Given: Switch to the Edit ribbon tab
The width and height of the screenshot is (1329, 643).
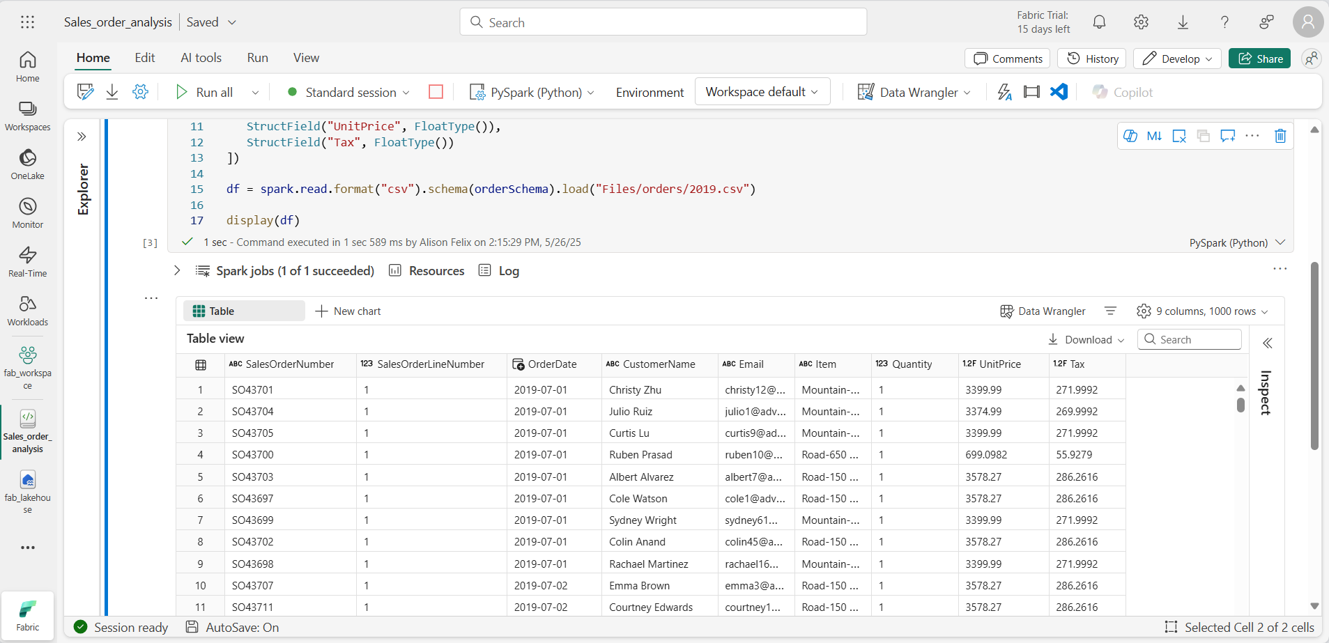Looking at the screenshot, I should 145,58.
